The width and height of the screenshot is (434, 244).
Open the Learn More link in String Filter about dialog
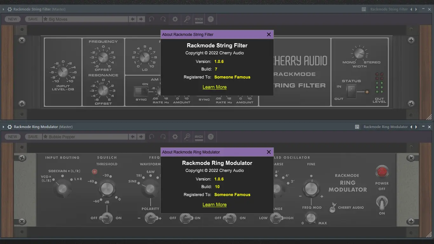click(x=214, y=87)
